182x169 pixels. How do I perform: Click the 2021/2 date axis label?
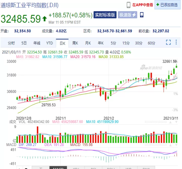point(109,118)
